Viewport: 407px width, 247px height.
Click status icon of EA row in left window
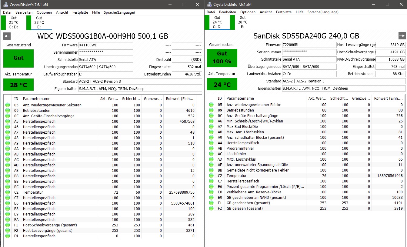click(x=8, y=220)
